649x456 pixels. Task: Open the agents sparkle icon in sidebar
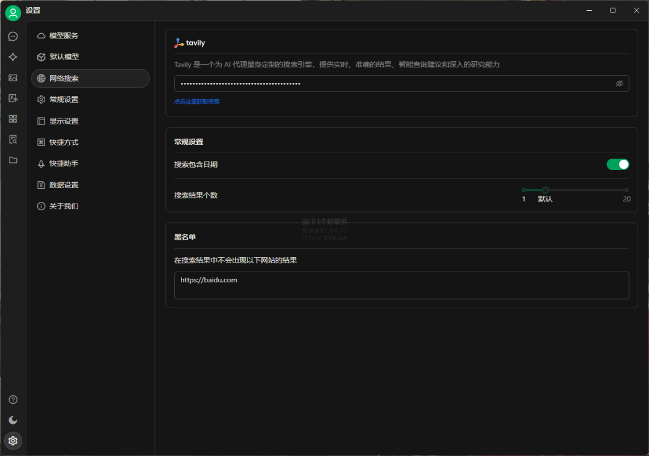[13, 57]
